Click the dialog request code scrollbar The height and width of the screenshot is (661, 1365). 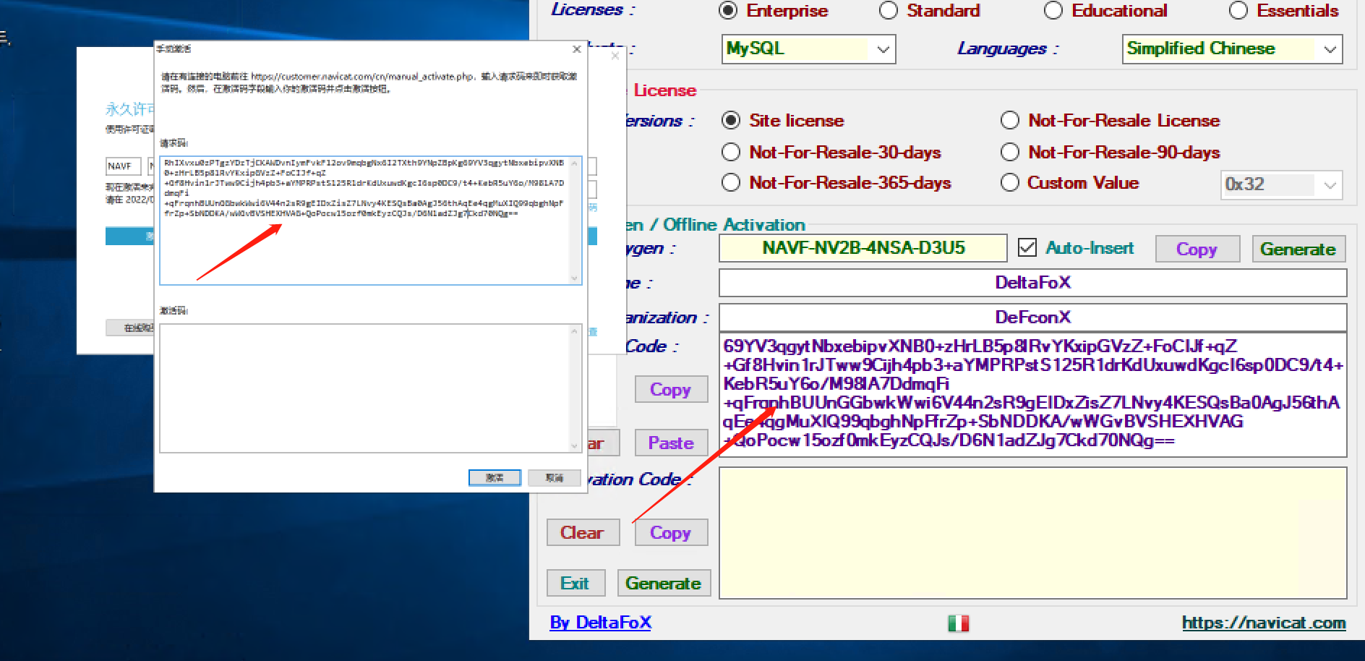[575, 221]
